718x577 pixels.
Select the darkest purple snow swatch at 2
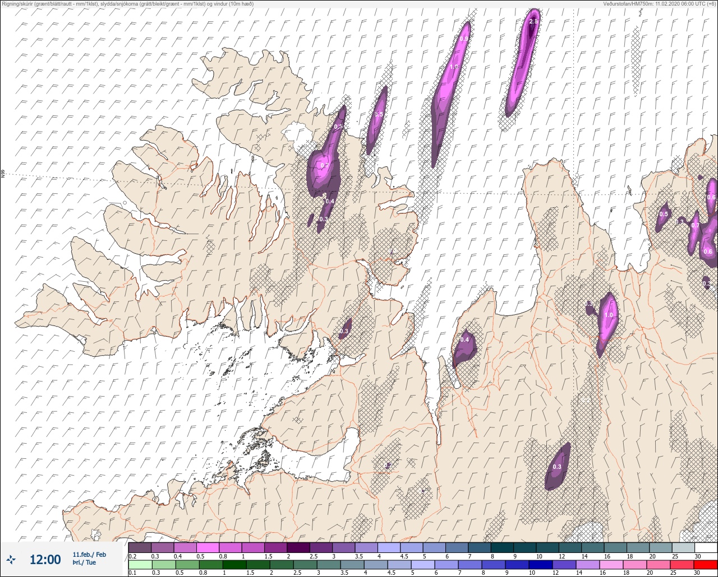(298, 547)
